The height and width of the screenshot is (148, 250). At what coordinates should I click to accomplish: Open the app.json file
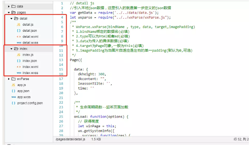pos(23,91)
